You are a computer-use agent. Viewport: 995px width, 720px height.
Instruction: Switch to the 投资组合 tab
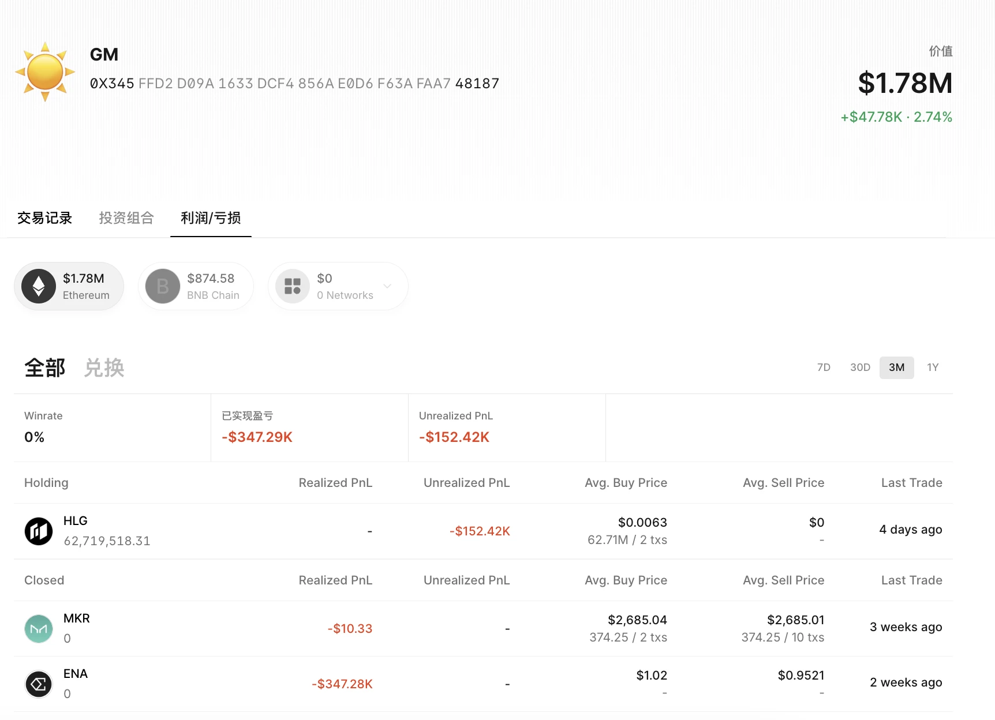[126, 218]
